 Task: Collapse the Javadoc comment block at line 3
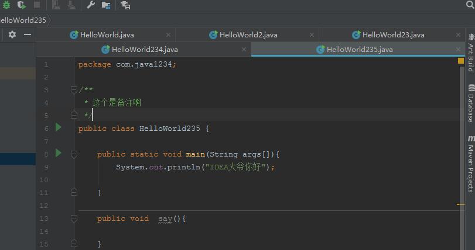74,90
